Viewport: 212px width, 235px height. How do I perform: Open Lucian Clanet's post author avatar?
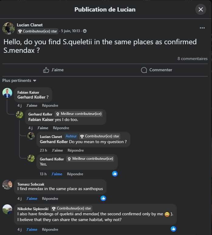click(x=9, y=28)
